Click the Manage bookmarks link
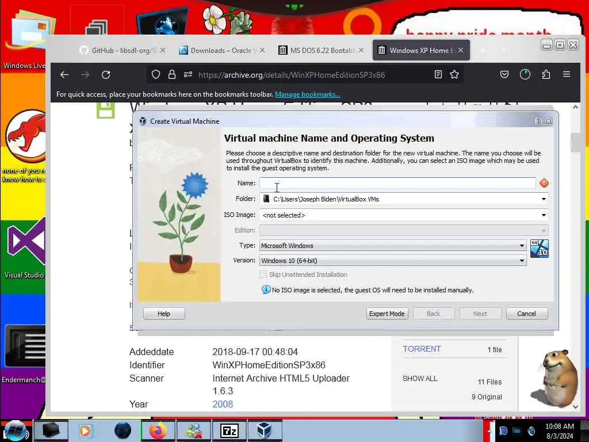Viewport: 589px width, 442px height. point(308,94)
